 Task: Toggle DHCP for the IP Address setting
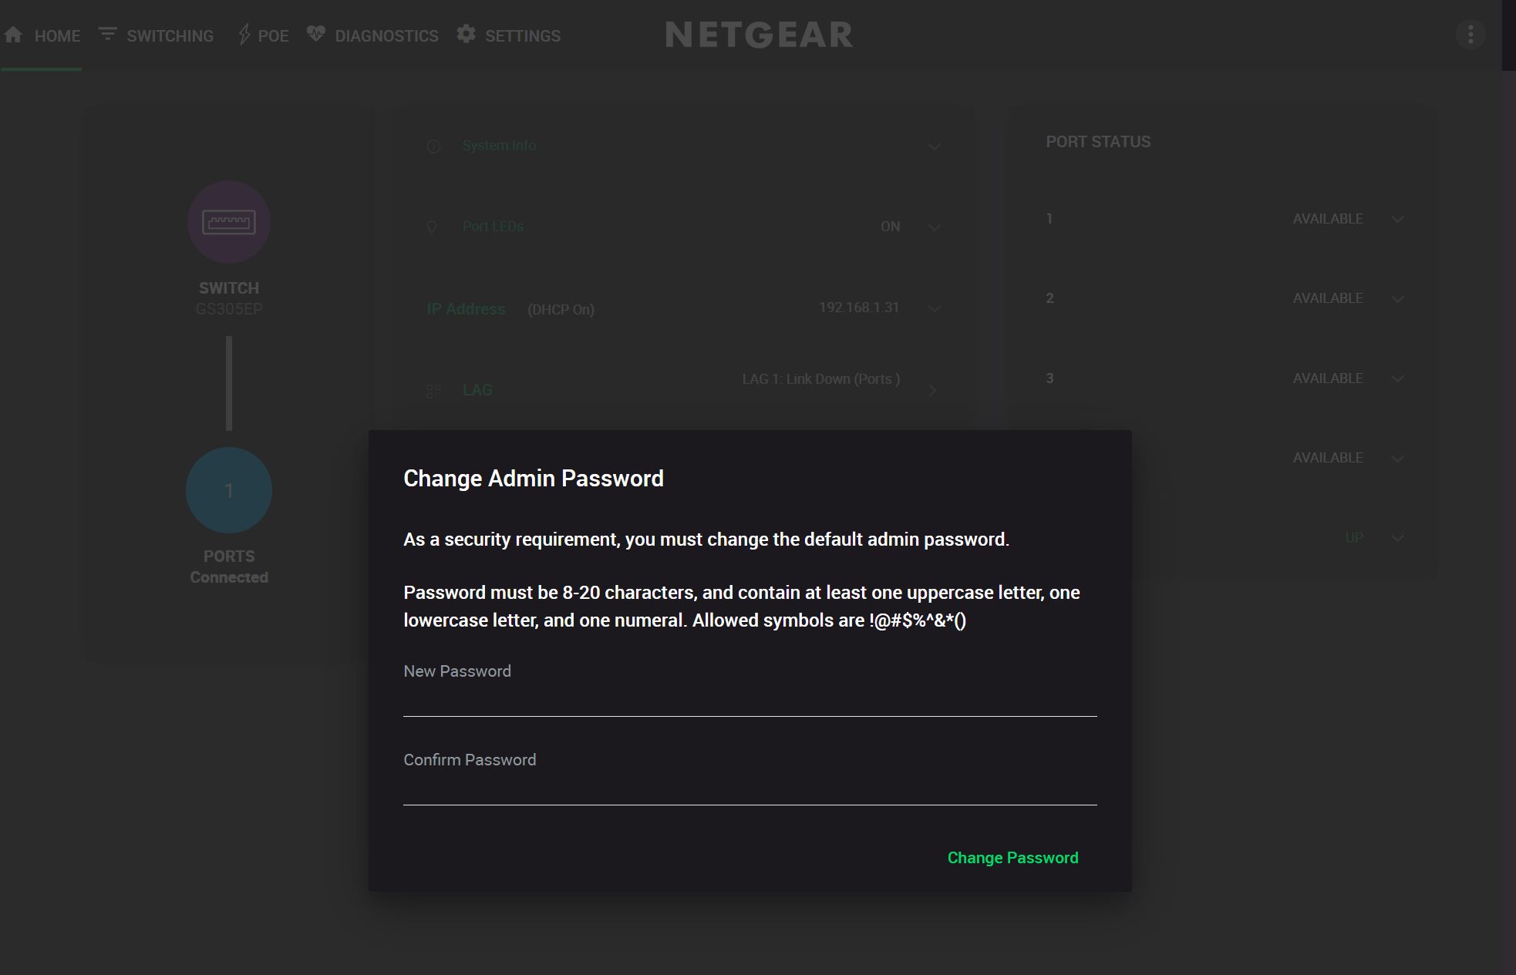pos(561,309)
